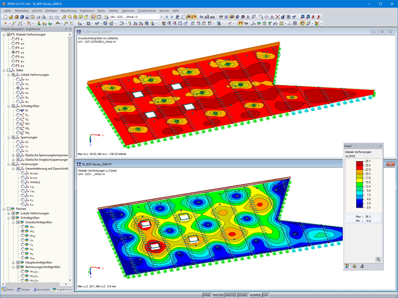Collapse the Globale Verformungen tree node
The width and height of the screenshot is (398, 298).
[4, 34]
